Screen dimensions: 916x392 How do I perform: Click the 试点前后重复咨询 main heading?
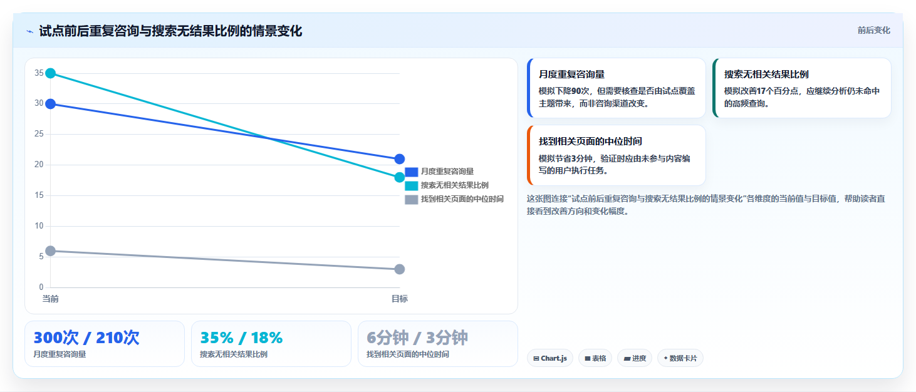click(x=170, y=31)
